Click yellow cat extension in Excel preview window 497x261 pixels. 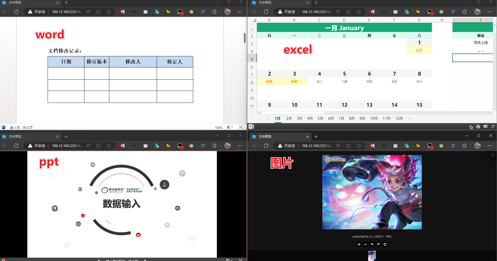tap(418, 12)
